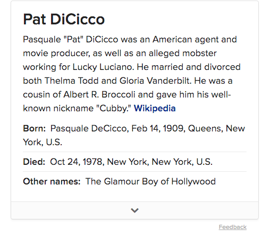The image size is (271, 247).
Task: Click the birth date Feb 14, 1909
Action: point(158,129)
